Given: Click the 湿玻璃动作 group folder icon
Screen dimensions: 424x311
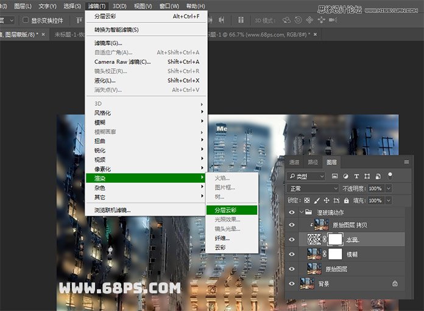Looking at the screenshot, I should pos(308,212).
